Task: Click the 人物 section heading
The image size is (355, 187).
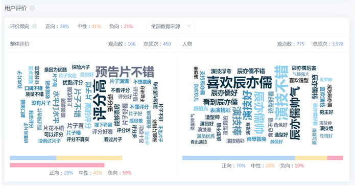Action: 187,44
